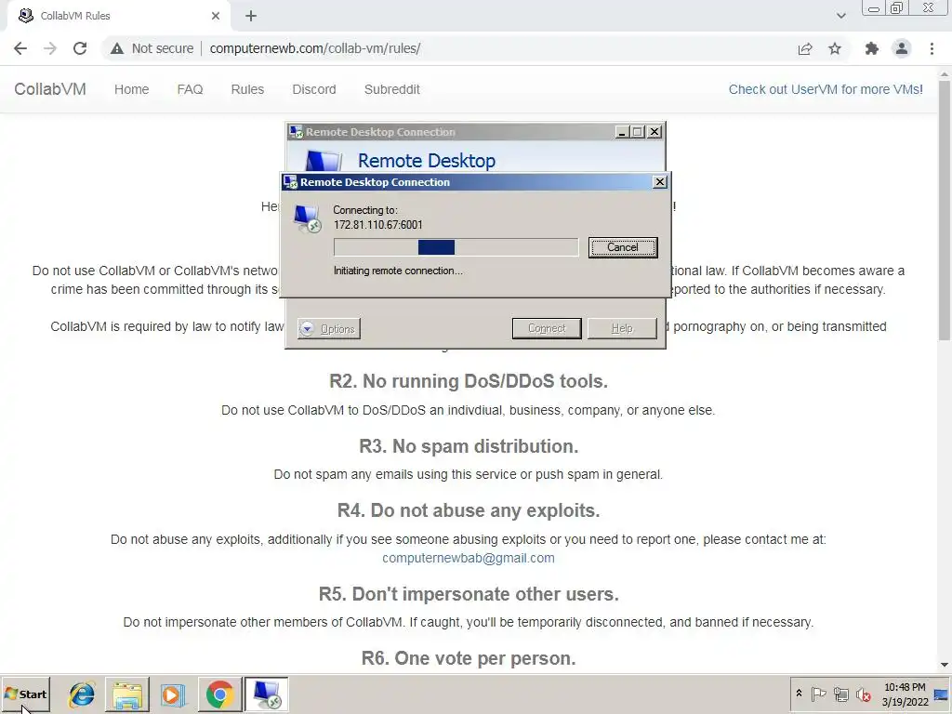This screenshot has height=714, width=952.
Task: Open Windows Explorer folder from taskbar
Action: point(126,694)
